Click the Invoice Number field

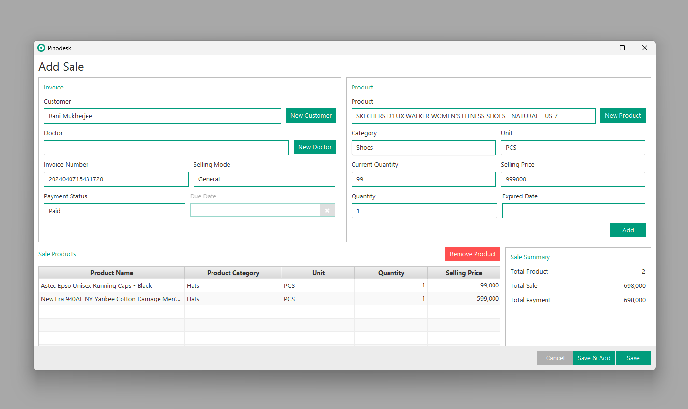116,179
